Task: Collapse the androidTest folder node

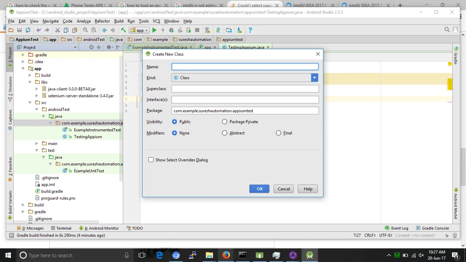Action: (x=37, y=109)
